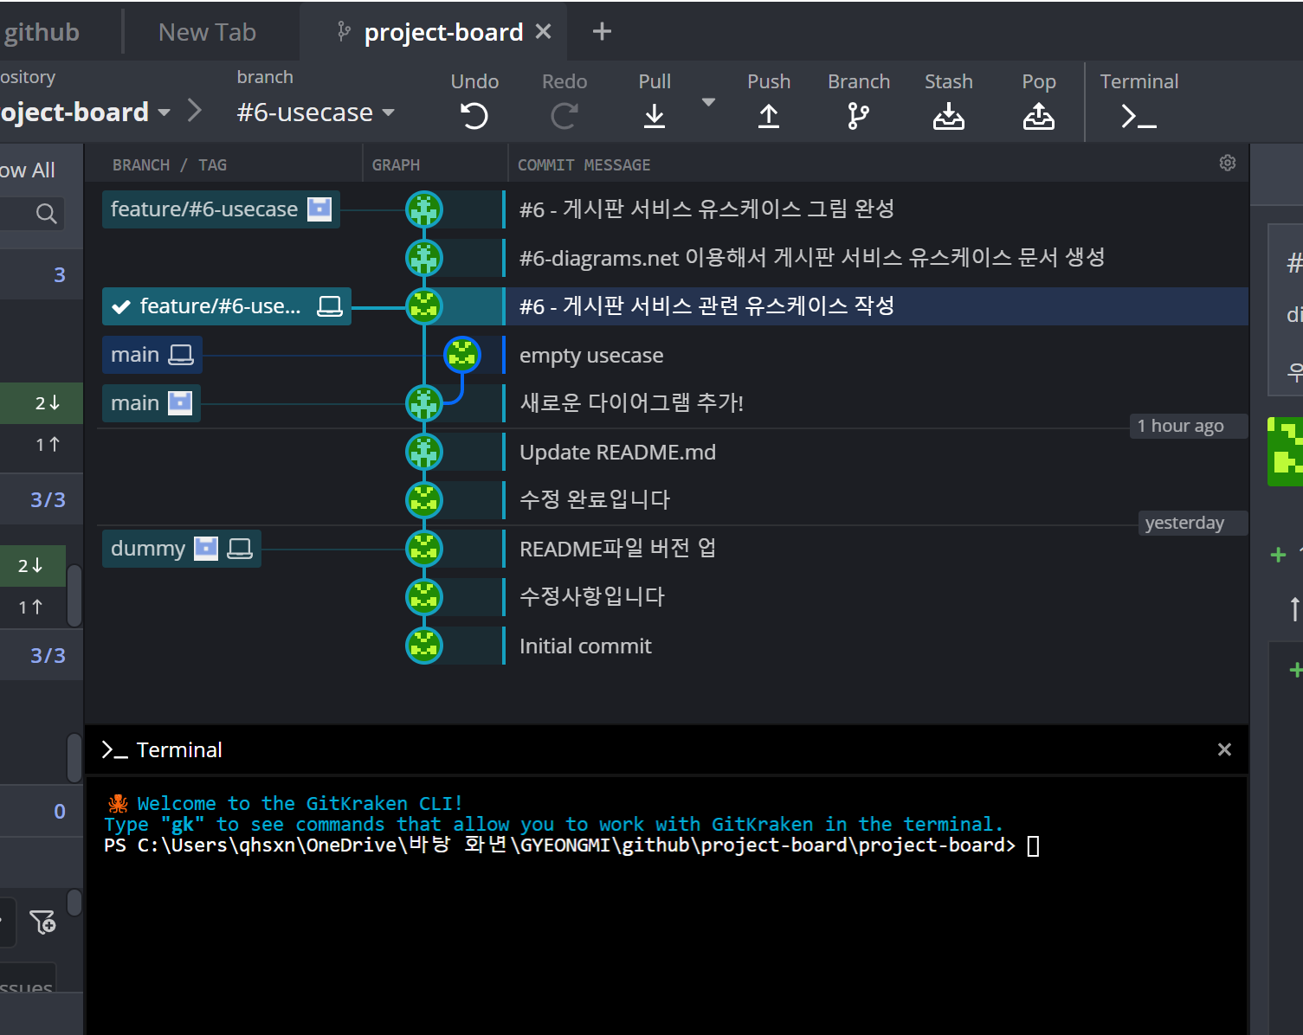
Task: Switch to the github tab
Action: tap(42, 32)
